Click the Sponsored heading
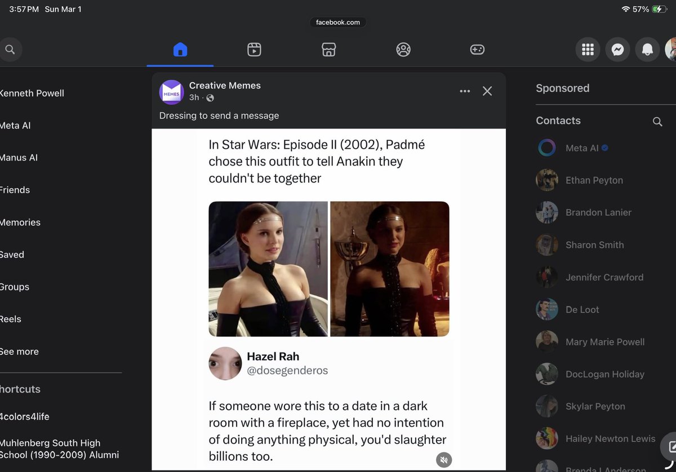 562,88
